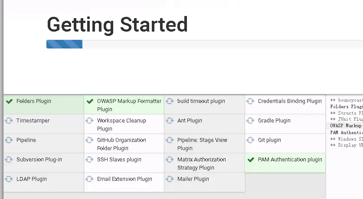Click the Matrix Authorization Strategy Plugin text

[x=202, y=164]
